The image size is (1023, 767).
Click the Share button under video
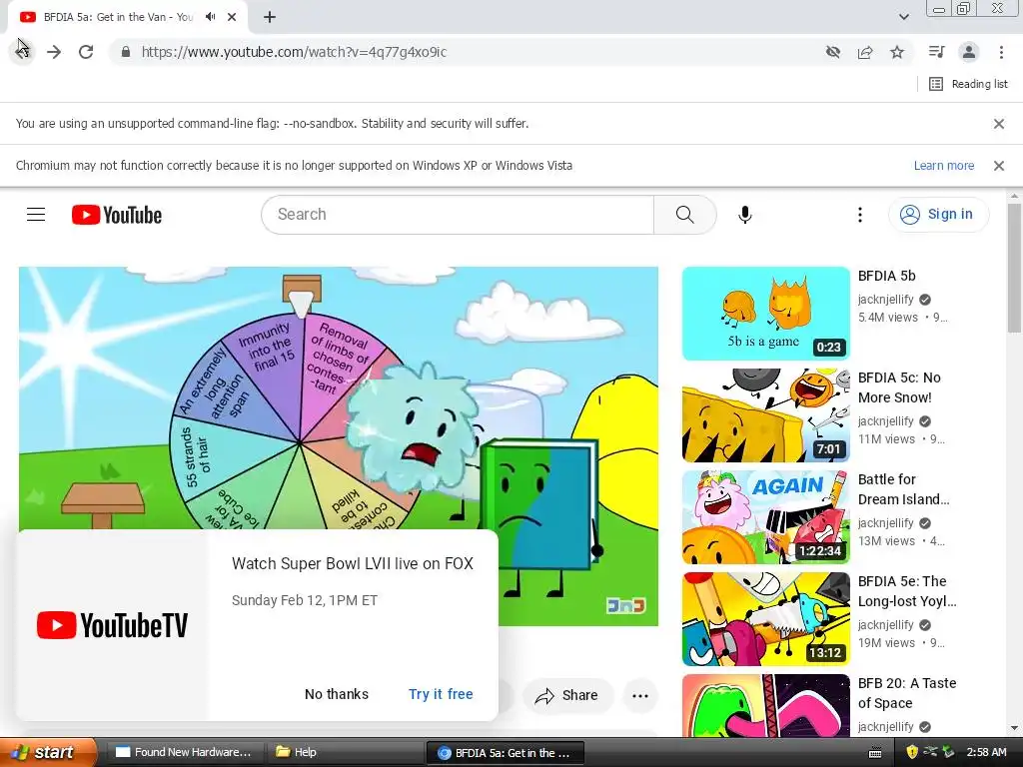click(567, 695)
